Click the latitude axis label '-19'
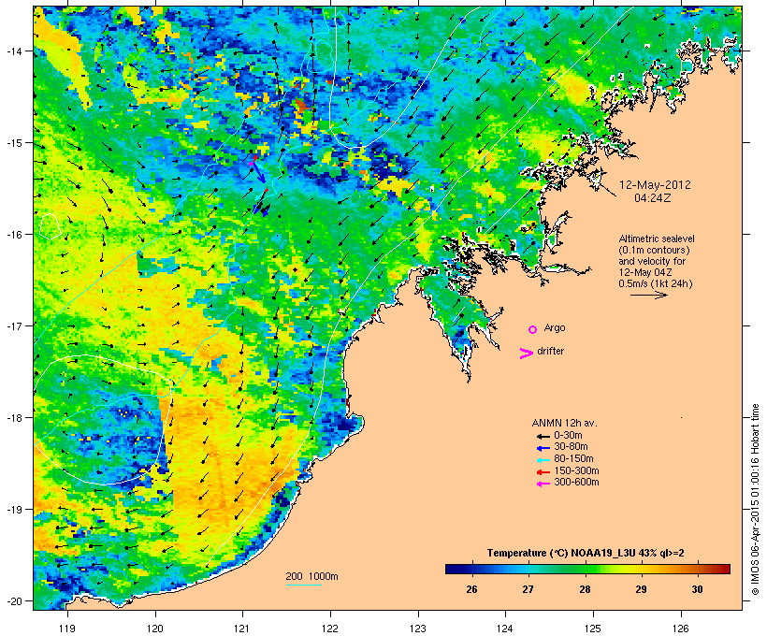The height and width of the screenshot is (636, 767). pos(13,510)
